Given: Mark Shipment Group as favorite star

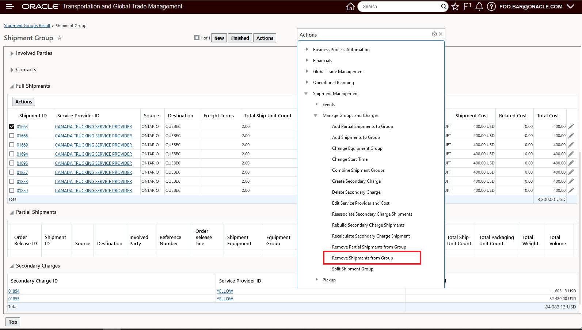Looking at the screenshot, I should 60,38.
